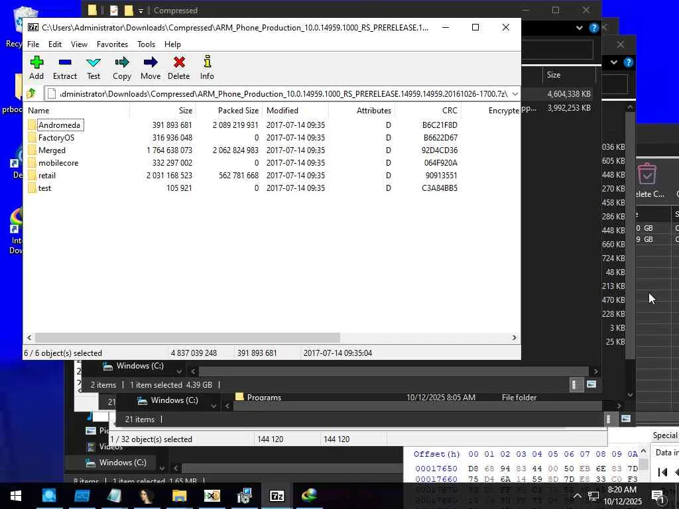The image size is (679, 509).
Task: Click mobilecore's CRC value 064F920A
Action: (440, 163)
